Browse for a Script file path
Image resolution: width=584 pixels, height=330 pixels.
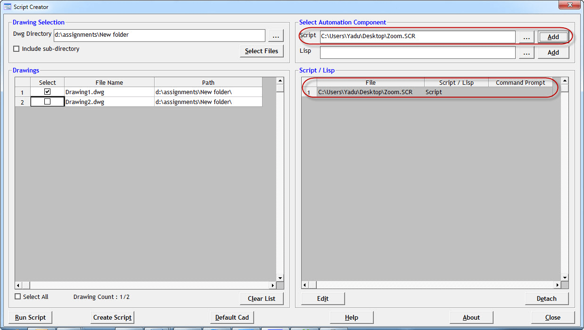coord(526,37)
